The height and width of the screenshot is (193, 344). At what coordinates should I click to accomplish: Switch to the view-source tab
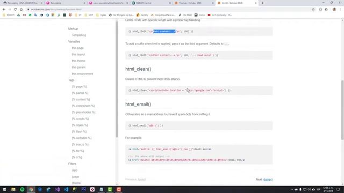click(109, 3)
